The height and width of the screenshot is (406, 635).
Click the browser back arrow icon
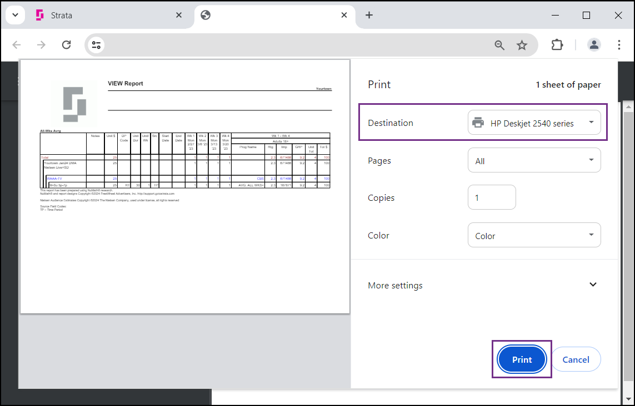click(17, 44)
